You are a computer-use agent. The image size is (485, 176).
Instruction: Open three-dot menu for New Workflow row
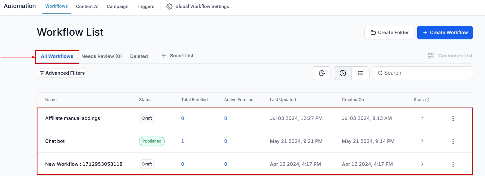coord(453,164)
